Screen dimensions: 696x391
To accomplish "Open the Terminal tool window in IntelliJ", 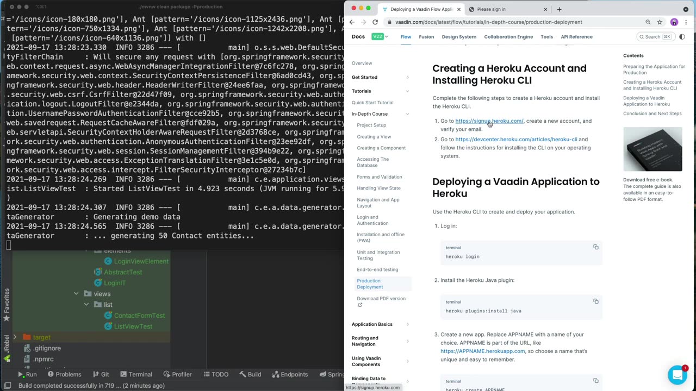I will pyautogui.click(x=135, y=374).
